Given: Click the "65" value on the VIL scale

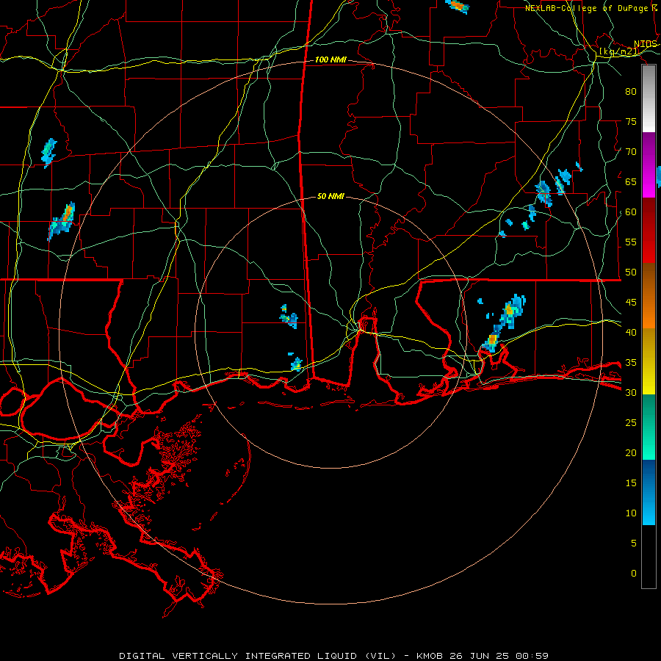Looking at the screenshot, I should click(631, 181).
